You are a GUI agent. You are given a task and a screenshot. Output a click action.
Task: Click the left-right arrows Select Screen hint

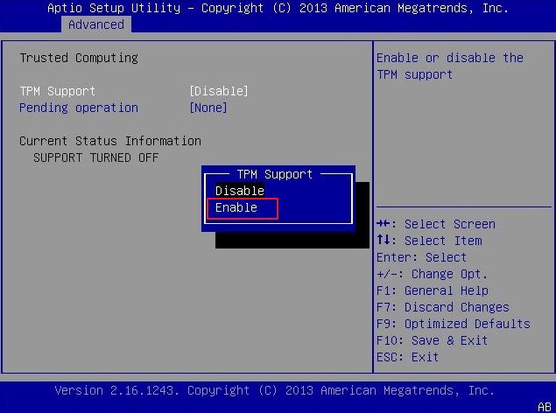point(436,224)
